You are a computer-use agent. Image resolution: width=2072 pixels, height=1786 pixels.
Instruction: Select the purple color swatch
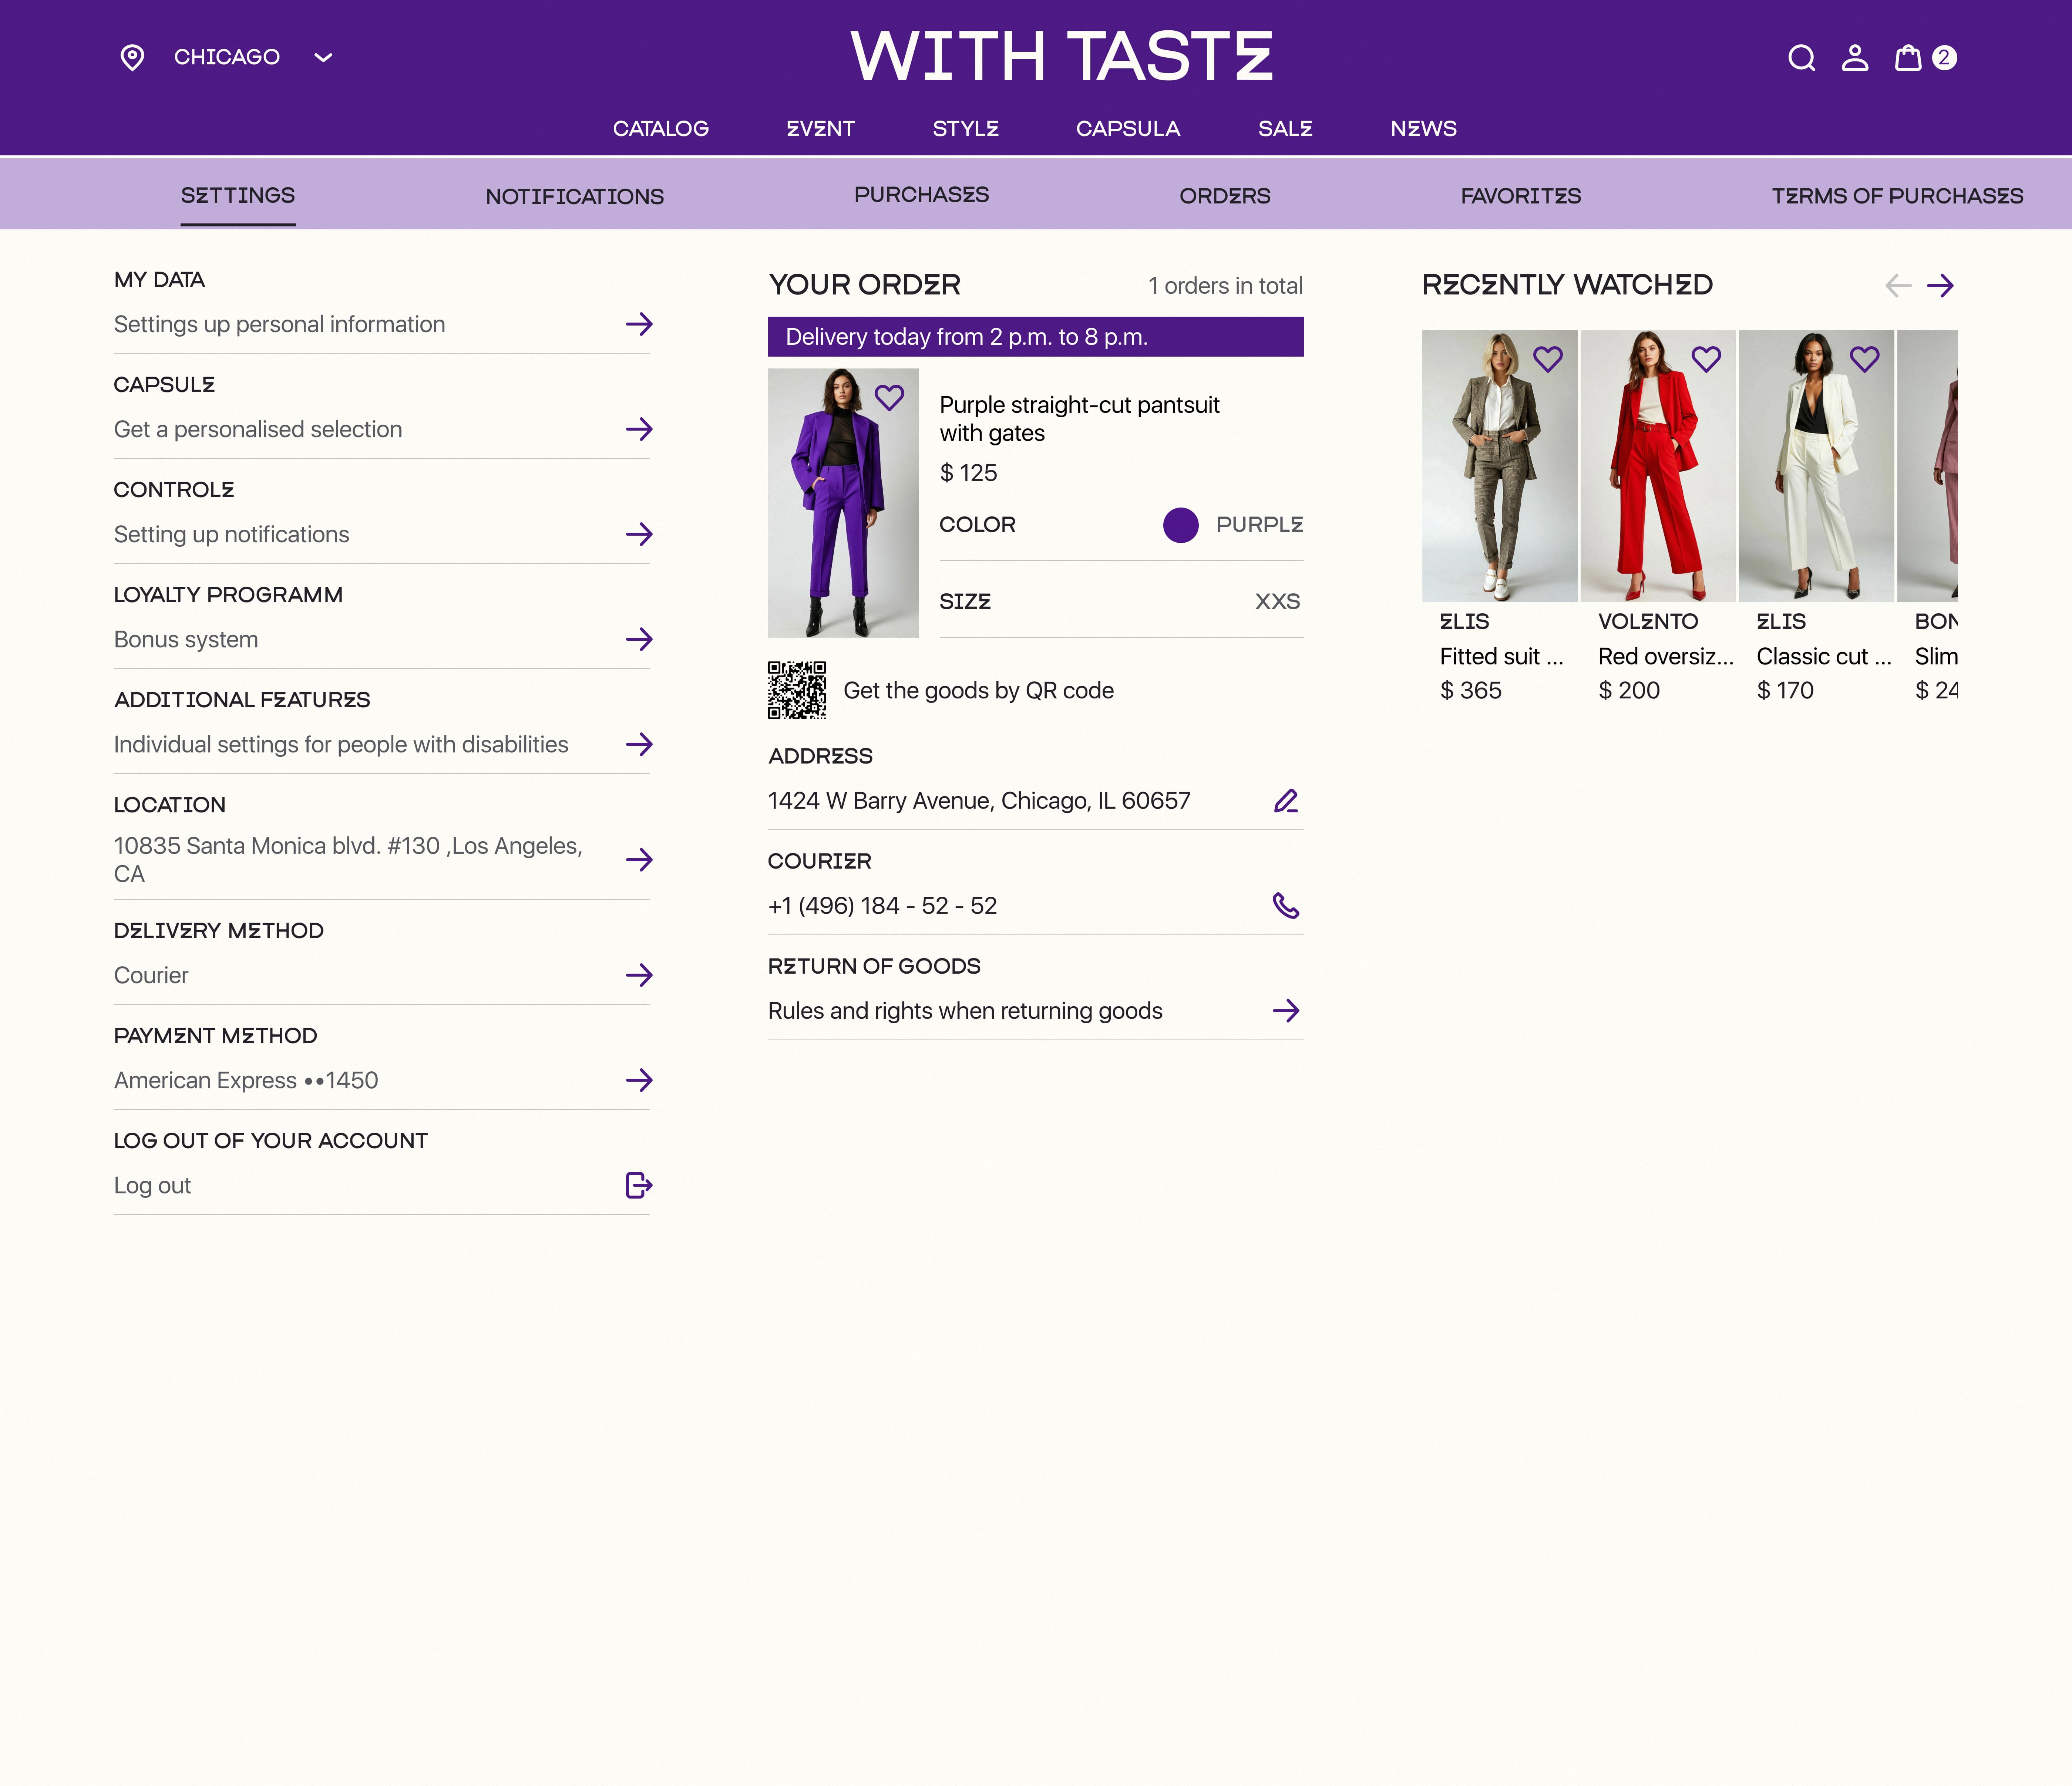pyautogui.click(x=1181, y=525)
